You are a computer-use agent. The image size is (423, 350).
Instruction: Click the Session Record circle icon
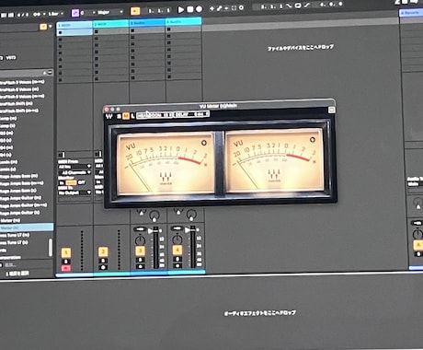(241, 7)
